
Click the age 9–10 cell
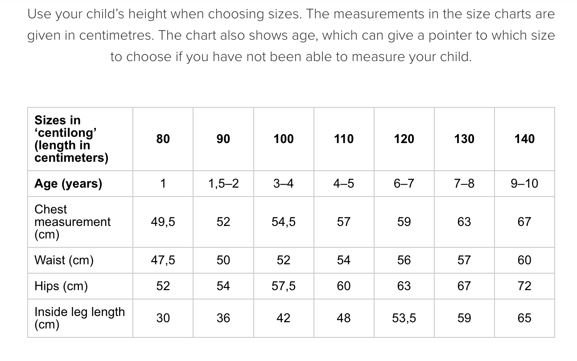click(524, 184)
